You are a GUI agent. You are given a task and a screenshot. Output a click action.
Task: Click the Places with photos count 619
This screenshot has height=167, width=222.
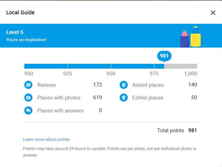[x=97, y=98]
